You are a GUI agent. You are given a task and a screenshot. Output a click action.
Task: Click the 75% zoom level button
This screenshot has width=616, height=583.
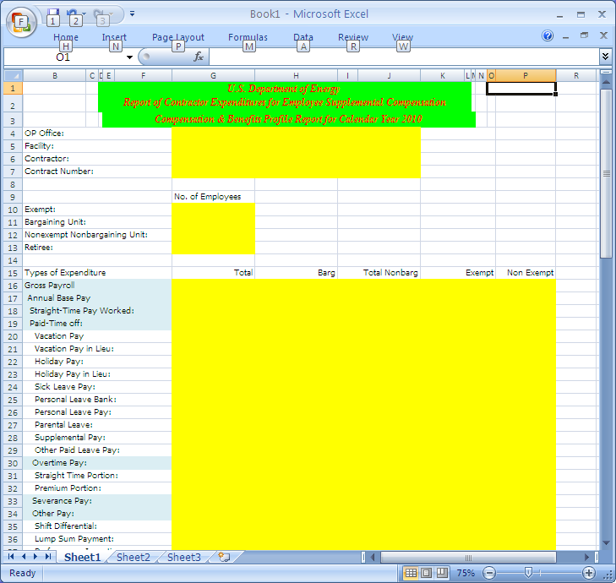coord(465,573)
